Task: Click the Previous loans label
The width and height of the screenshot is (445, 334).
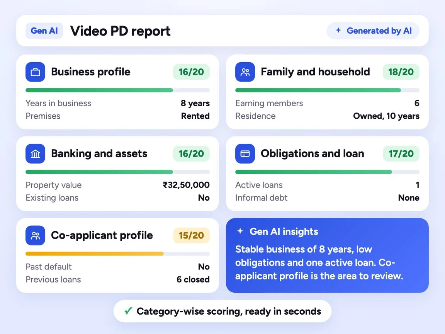Action: click(x=53, y=279)
